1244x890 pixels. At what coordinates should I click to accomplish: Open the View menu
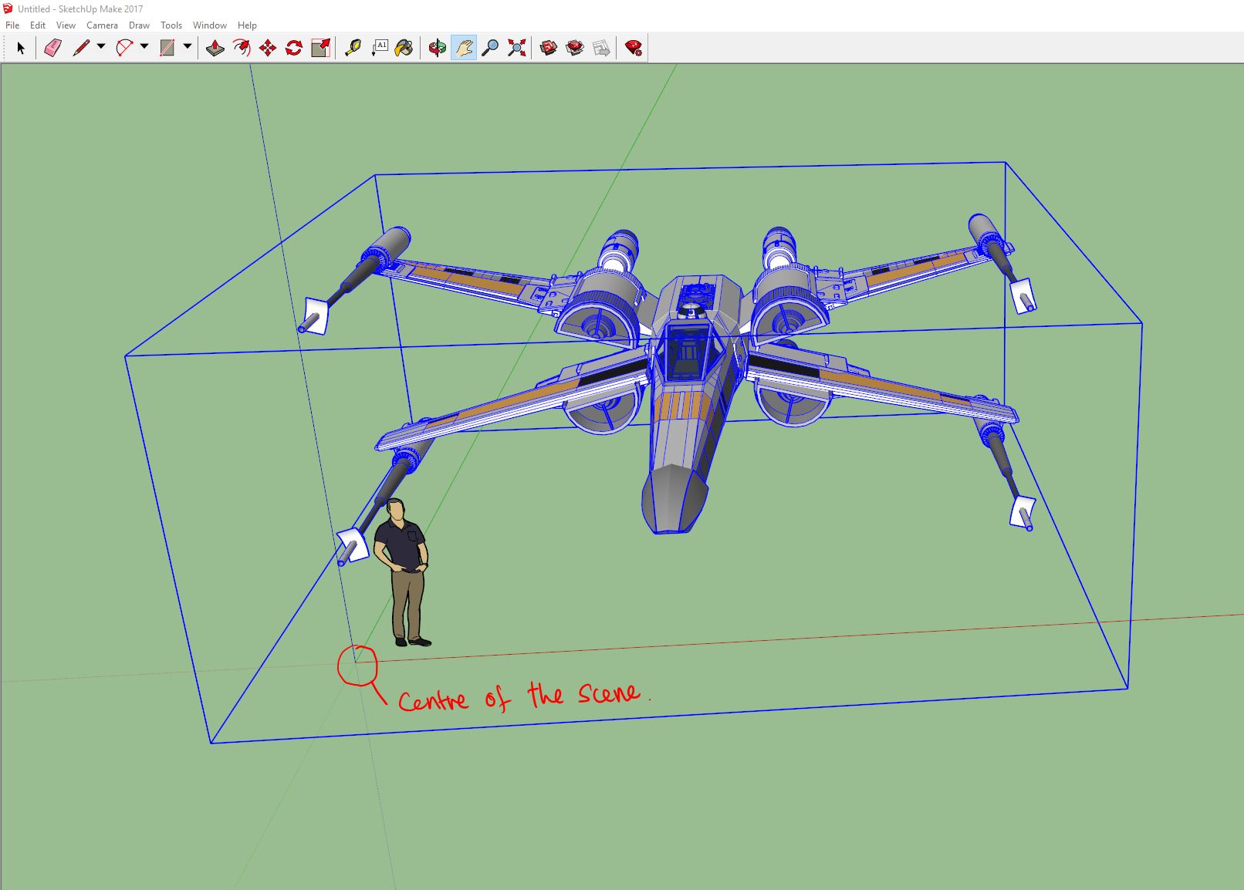pyautogui.click(x=66, y=25)
